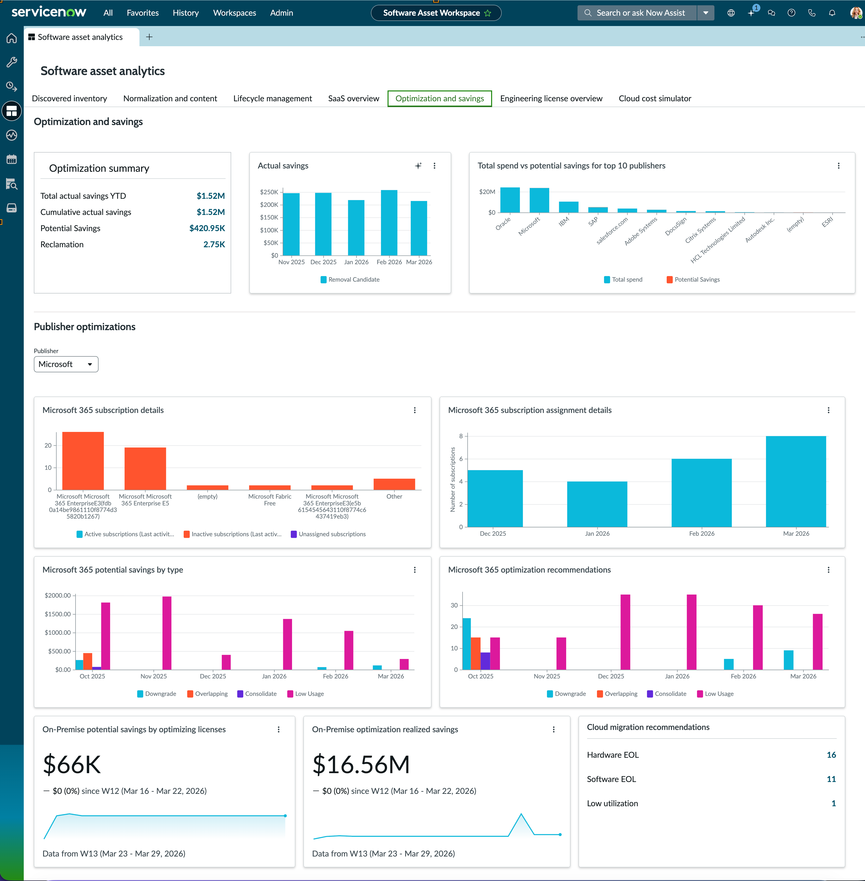Switch to Lifecycle management tab
The image size is (865, 881).
(x=273, y=99)
